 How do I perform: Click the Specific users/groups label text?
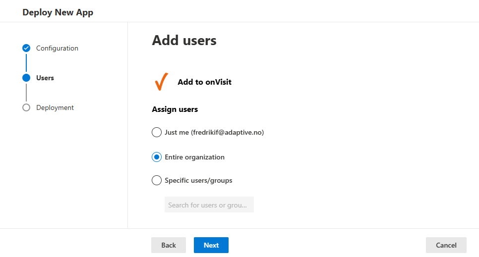(x=198, y=180)
